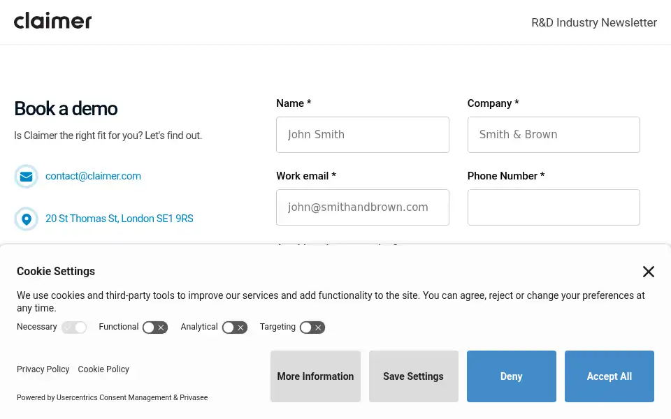The height and width of the screenshot is (419, 671).
Task: Click the Accept All button
Action: [x=609, y=376]
